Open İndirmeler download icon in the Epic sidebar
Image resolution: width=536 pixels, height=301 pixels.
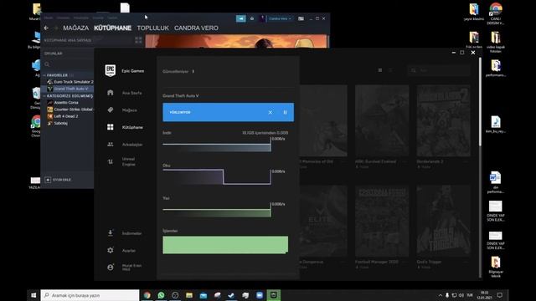[x=110, y=233]
